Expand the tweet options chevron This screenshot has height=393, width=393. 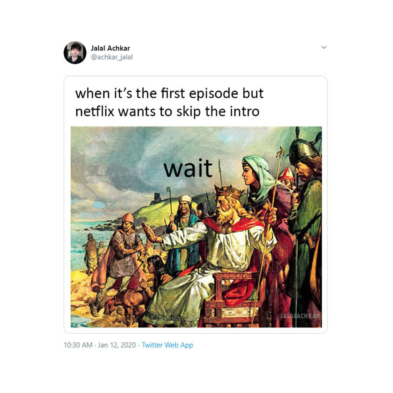point(324,47)
